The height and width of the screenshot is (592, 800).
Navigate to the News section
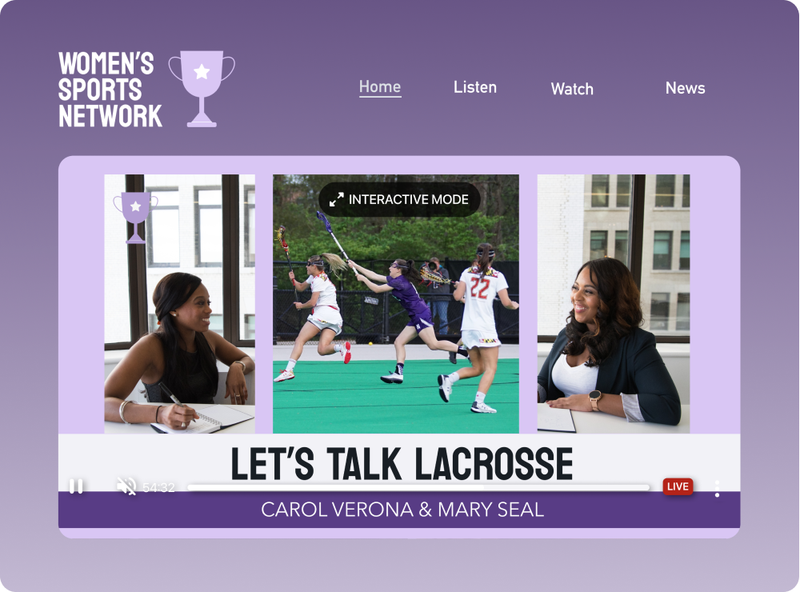[685, 88]
